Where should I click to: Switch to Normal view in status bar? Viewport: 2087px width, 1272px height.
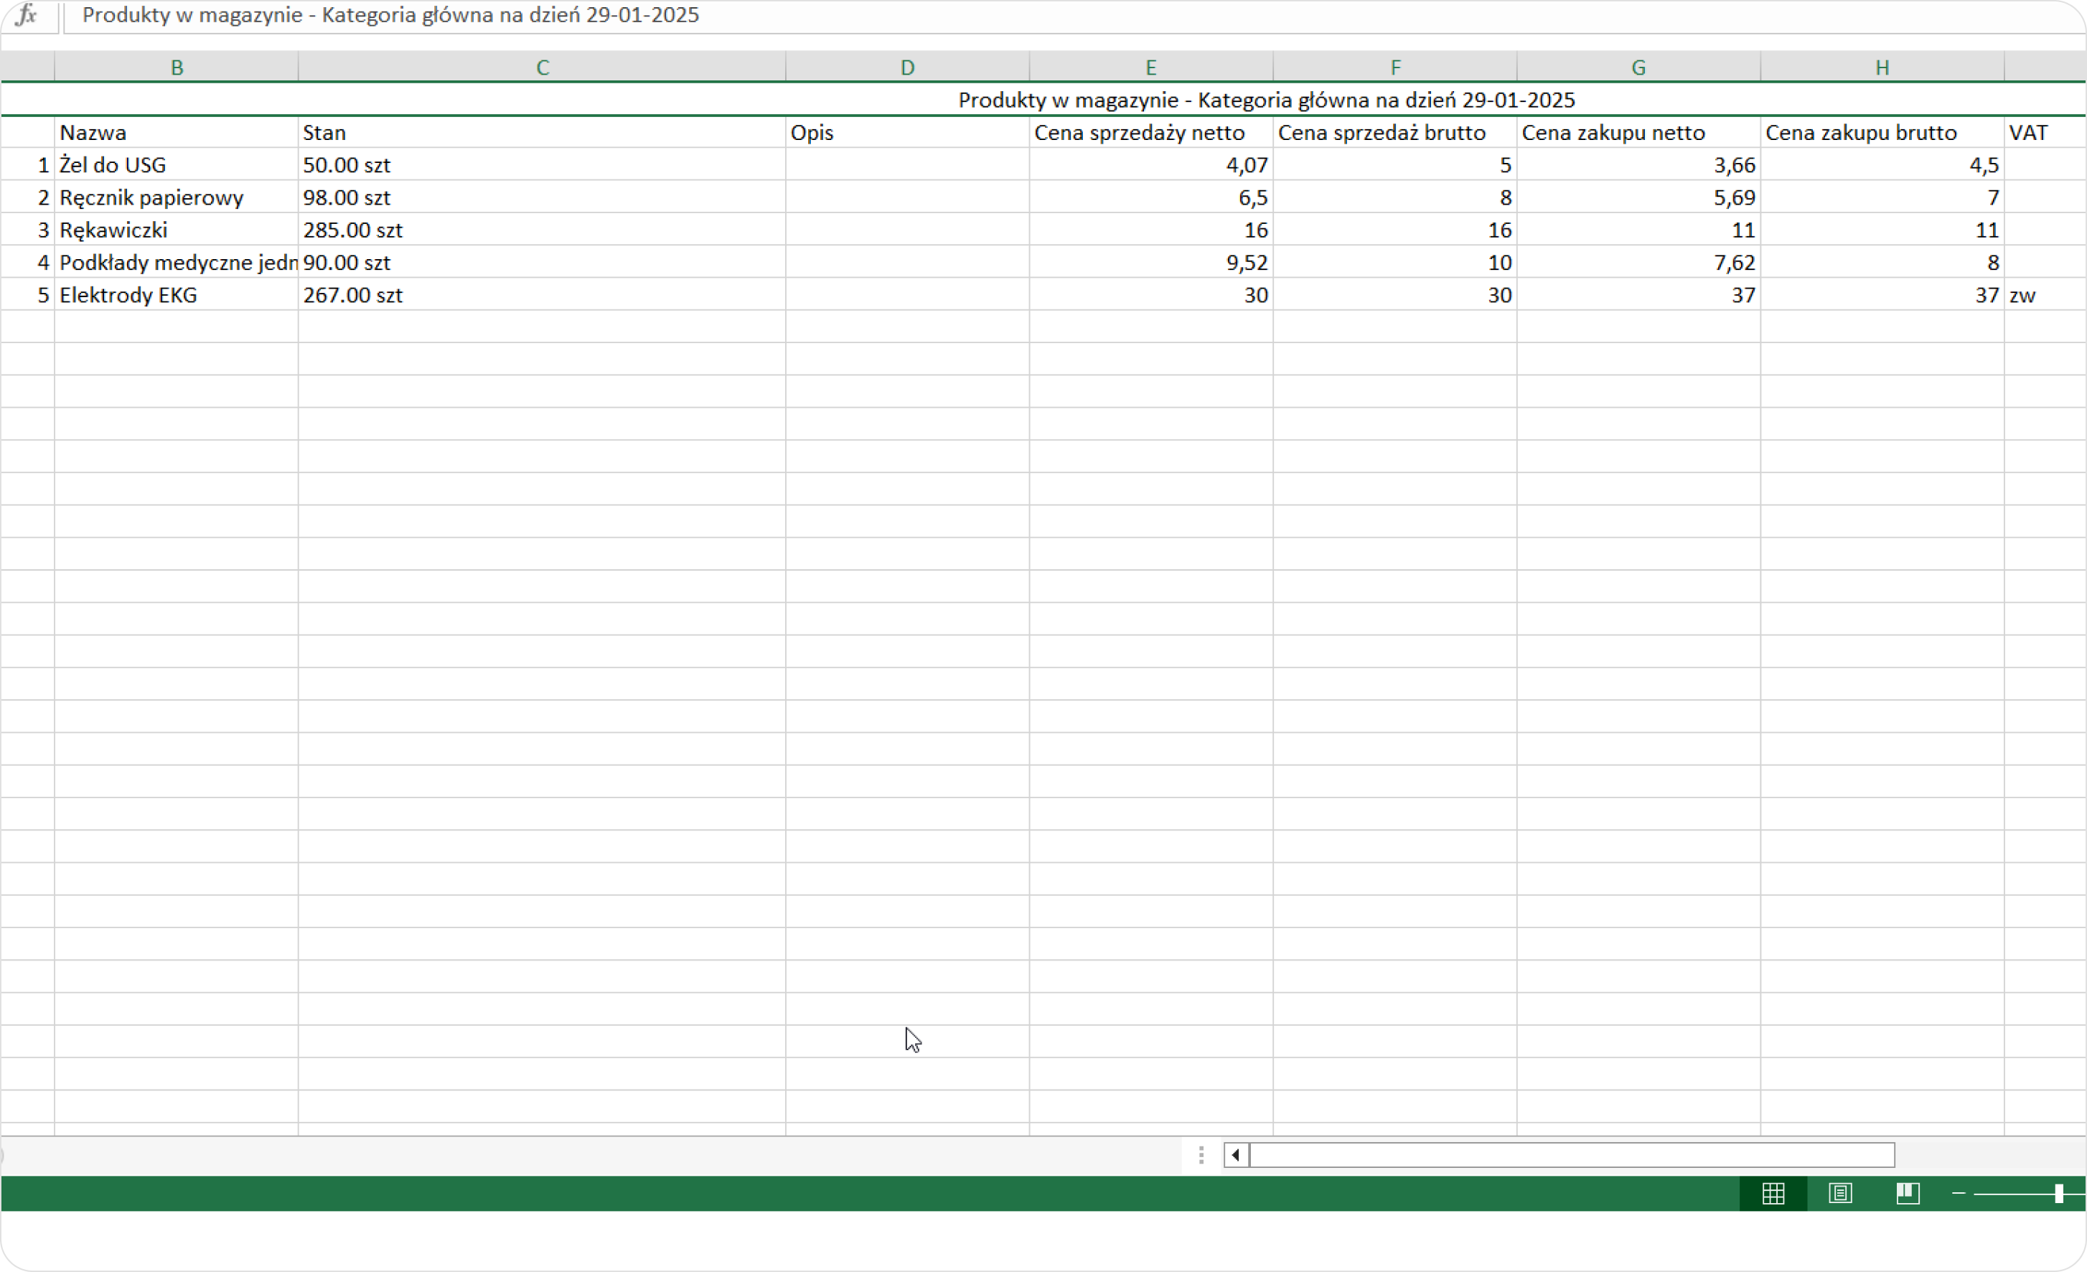(x=1773, y=1193)
